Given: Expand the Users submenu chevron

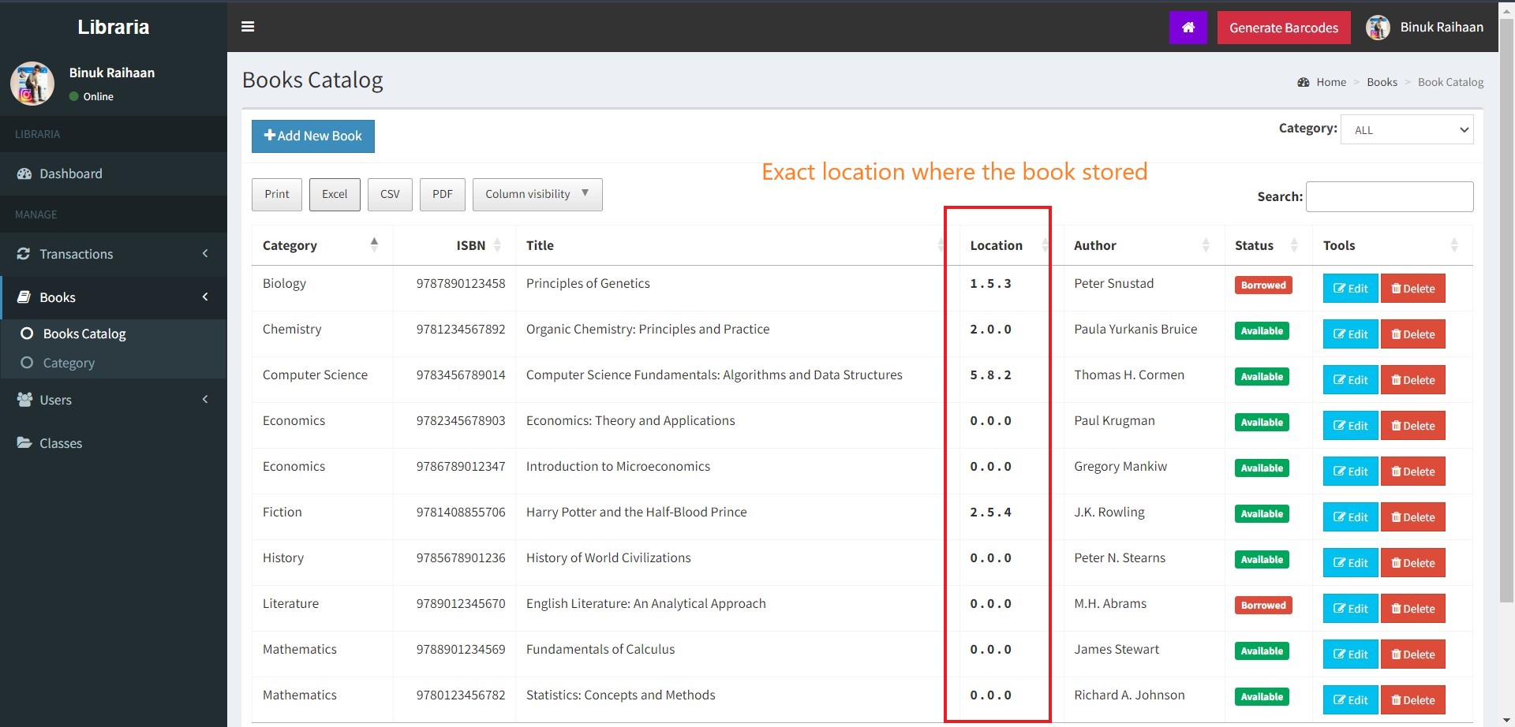Looking at the screenshot, I should (205, 399).
